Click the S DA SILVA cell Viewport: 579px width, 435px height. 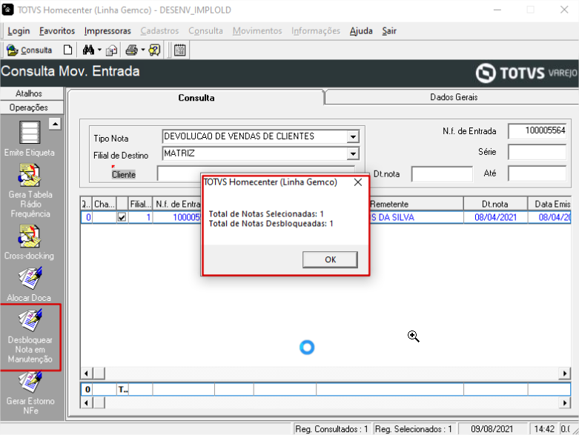coord(416,217)
